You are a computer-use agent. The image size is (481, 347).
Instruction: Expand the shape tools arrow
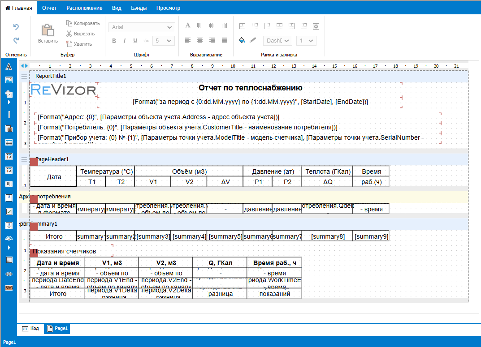9,102
